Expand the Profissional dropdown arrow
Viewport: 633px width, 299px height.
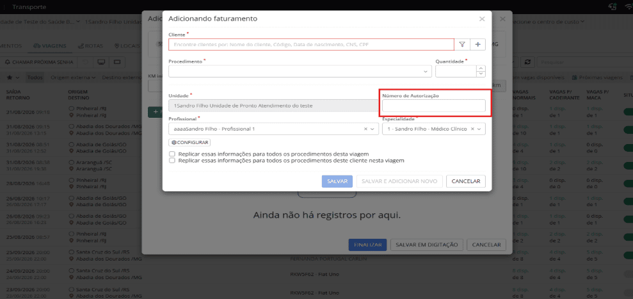373,129
